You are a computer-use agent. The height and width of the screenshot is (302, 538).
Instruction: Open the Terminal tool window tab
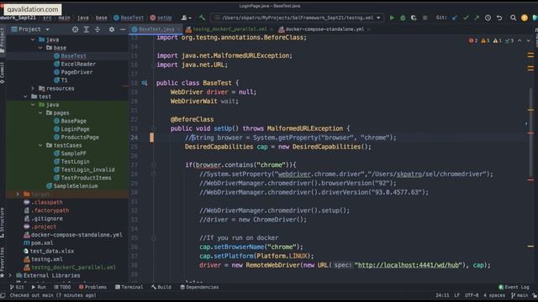(129, 287)
